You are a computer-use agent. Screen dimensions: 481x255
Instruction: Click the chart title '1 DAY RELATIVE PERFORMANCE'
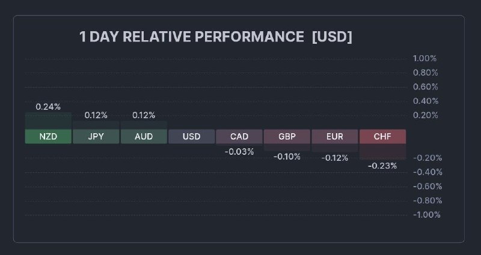pos(192,37)
